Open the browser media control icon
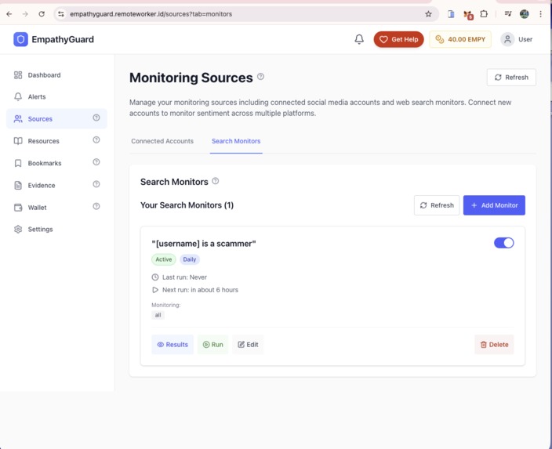Image resolution: width=552 pixels, height=449 pixels. [507, 14]
